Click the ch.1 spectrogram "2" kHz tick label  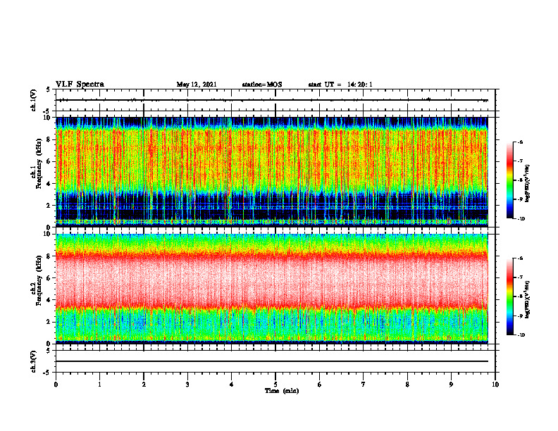point(49,205)
